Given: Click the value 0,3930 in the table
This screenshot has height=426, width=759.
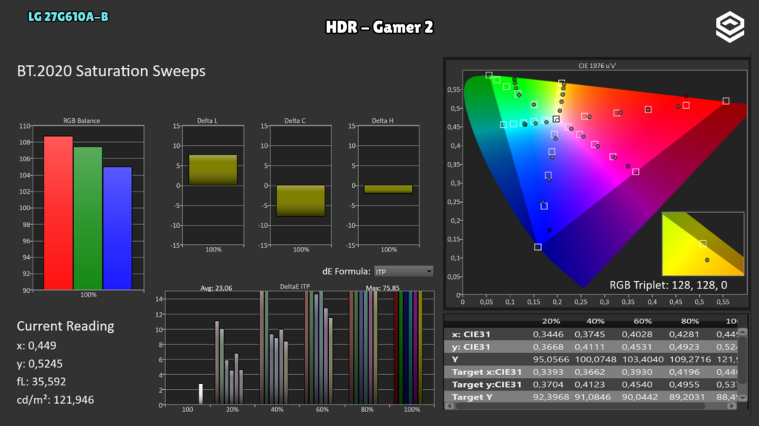Looking at the screenshot, I should pos(637,372).
